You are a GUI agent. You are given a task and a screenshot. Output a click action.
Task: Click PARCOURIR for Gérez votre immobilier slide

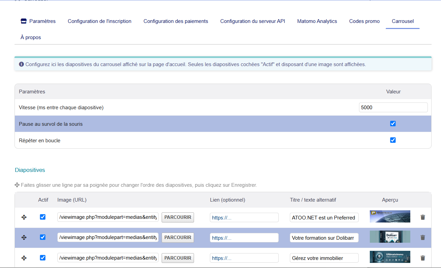[x=178, y=258]
